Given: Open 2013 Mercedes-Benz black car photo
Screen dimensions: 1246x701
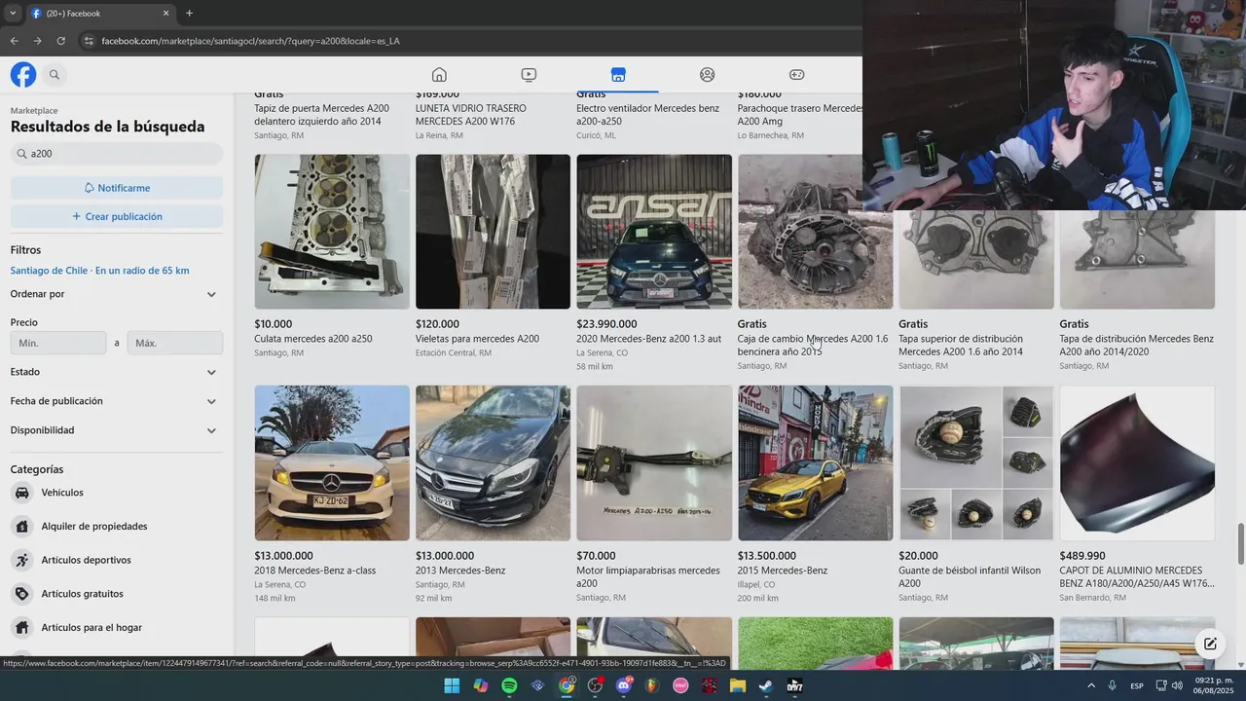Looking at the screenshot, I should (x=493, y=463).
